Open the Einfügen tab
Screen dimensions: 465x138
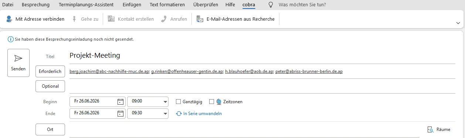point(132,5)
